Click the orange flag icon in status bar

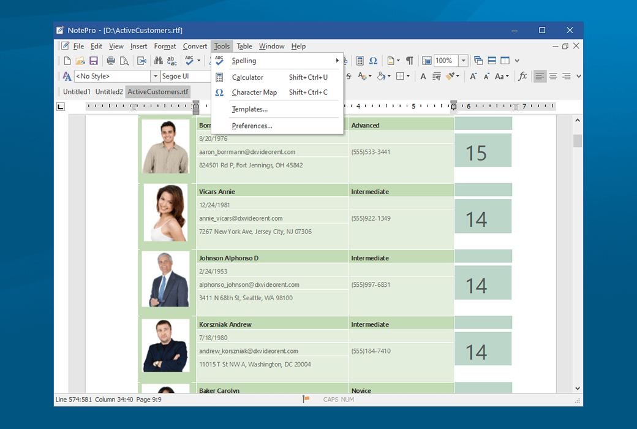(x=306, y=400)
